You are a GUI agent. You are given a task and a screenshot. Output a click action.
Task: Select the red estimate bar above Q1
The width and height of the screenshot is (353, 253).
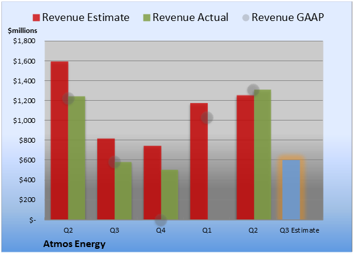[x=199, y=161]
